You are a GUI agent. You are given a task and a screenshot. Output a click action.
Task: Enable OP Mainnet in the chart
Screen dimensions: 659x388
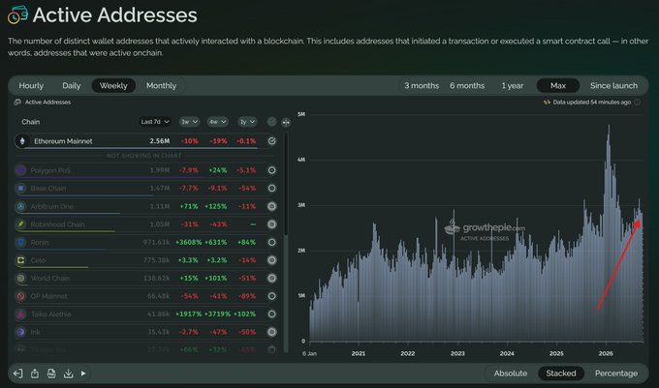[x=272, y=296]
